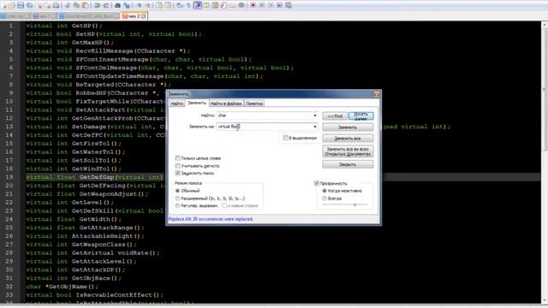Click line number 25 in the margin

coord(9,228)
